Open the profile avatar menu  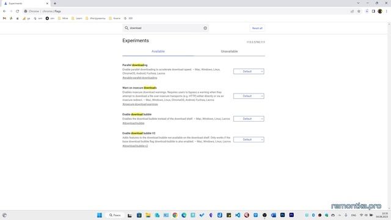[x=380, y=11]
